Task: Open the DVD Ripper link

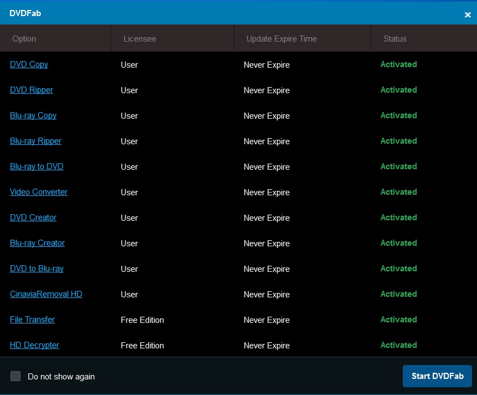Action: point(32,90)
